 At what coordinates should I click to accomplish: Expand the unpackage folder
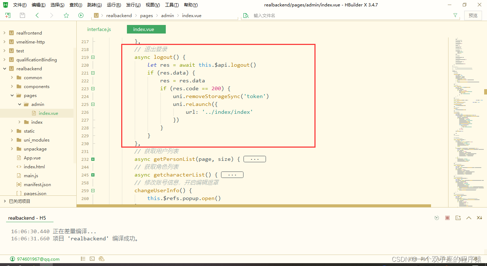click(x=12, y=149)
